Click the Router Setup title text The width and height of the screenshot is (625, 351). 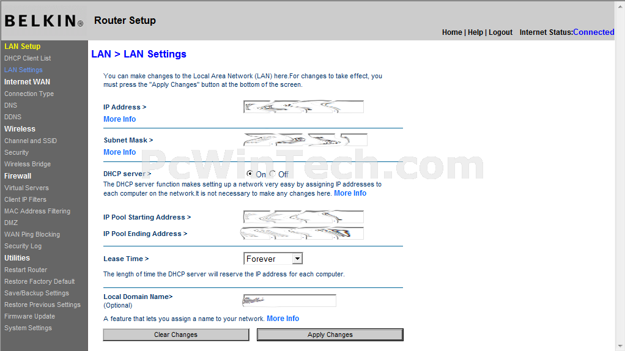click(x=125, y=20)
